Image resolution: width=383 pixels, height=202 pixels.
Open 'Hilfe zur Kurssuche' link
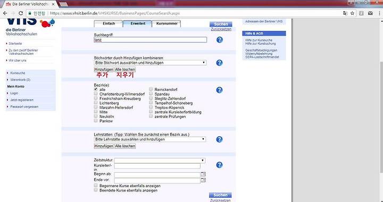(x=259, y=40)
